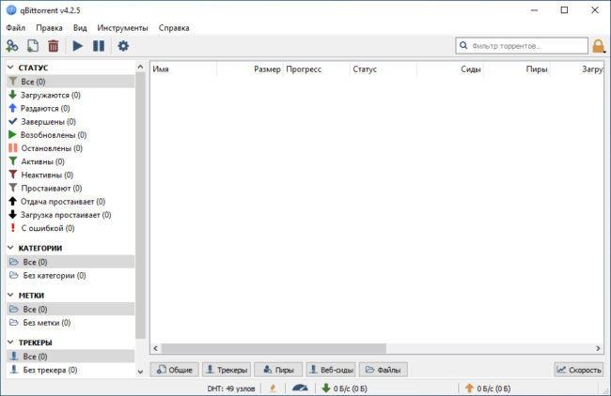Switch to Пиры tab

pos(278,370)
